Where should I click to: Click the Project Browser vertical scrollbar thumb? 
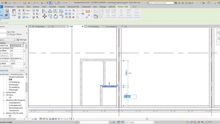(26, 87)
